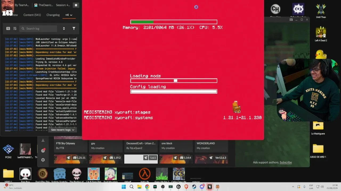The image size is (341, 191).
Task: Click the green memory usage bar
Action: 174,22
